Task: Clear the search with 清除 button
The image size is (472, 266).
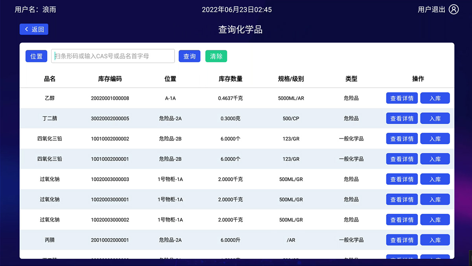Action: 216,56
